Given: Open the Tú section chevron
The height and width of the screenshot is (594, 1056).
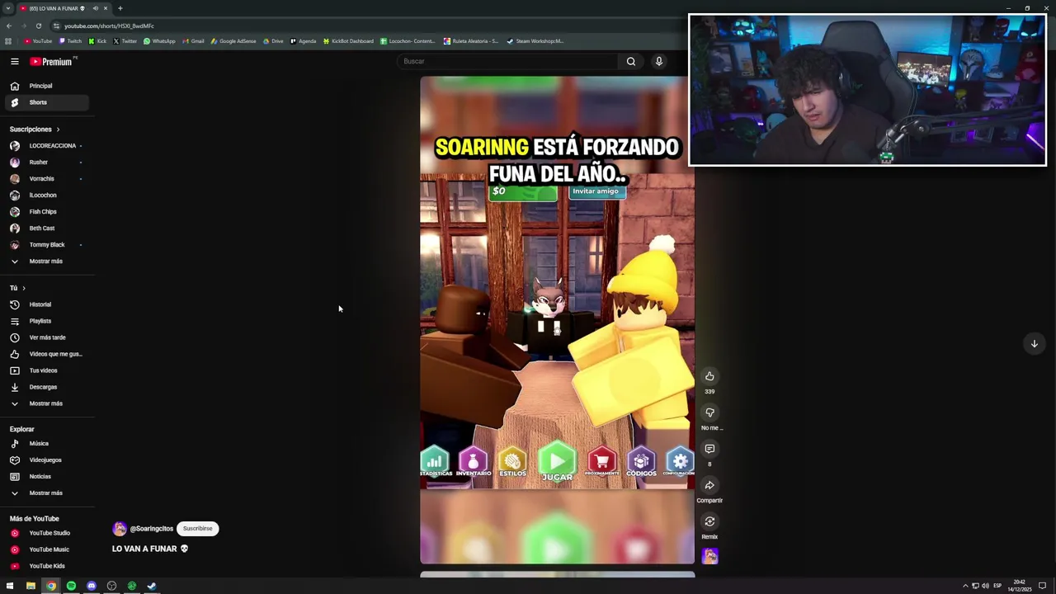Looking at the screenshot, I should click(24, 288).
